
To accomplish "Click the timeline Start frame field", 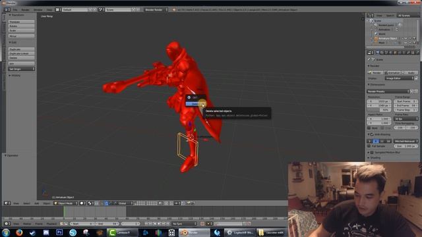I will pos(82,224).
